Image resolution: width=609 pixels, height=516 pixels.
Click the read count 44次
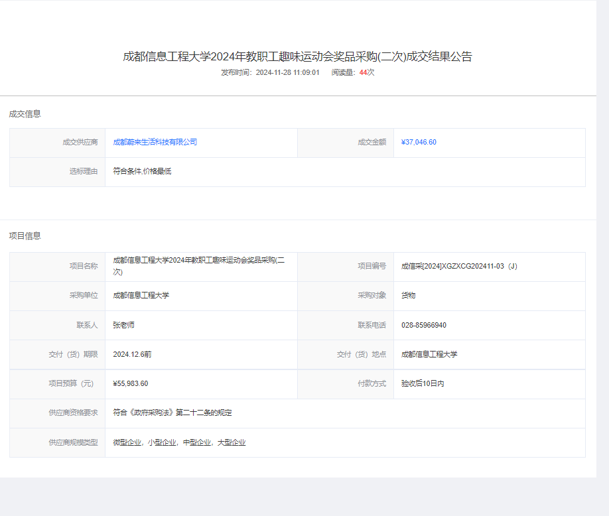point(367,72)
